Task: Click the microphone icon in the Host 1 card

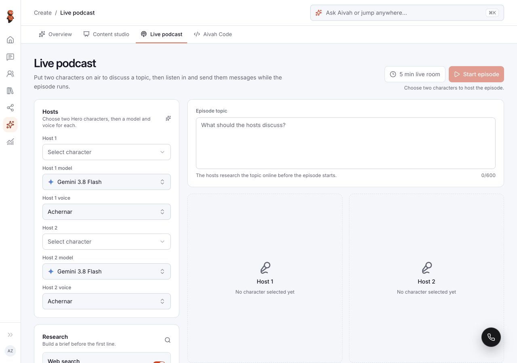Action: click(x=265, y=268)
